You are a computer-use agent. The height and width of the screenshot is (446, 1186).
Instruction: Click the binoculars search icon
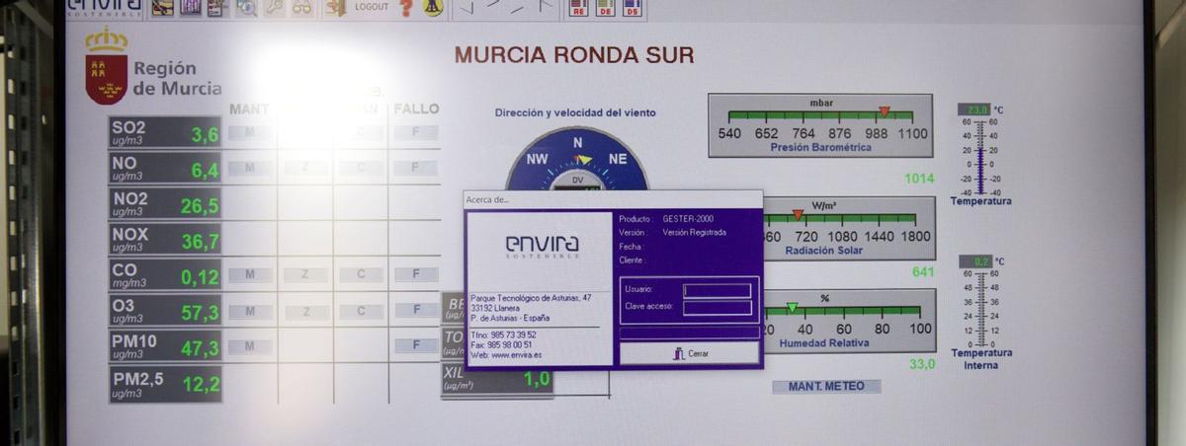(301, 8)
